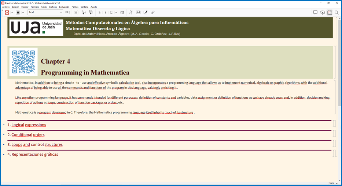The image size is (342, 186).
Task: Click the search magnifier icon
Action: click(337, 12)
